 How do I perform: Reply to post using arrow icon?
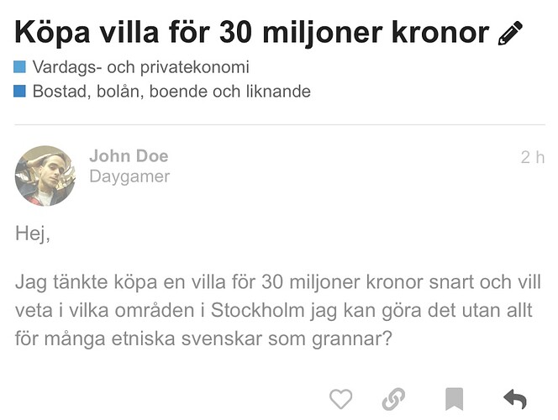[x=513, y=399]
